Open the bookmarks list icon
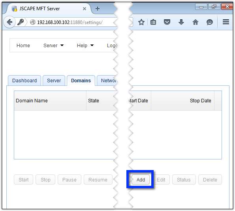This screenshot has height=211, width=235. (x=153, y=22)
